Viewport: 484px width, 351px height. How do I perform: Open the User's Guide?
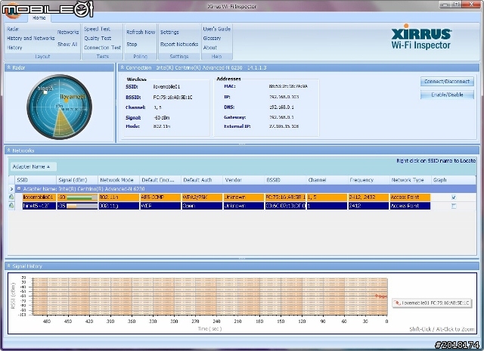coord(217,29)
